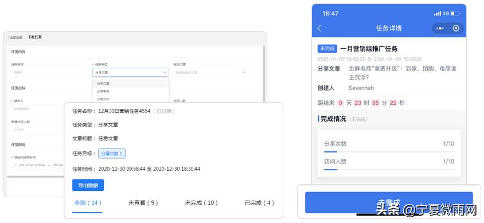Click the 下发任务 page title
Viewport: 484px width, 223px height.
coord(34,37)
